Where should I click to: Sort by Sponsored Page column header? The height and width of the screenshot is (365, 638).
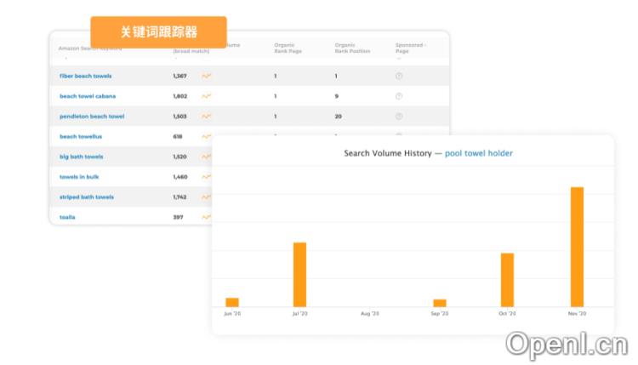[411, 48]
